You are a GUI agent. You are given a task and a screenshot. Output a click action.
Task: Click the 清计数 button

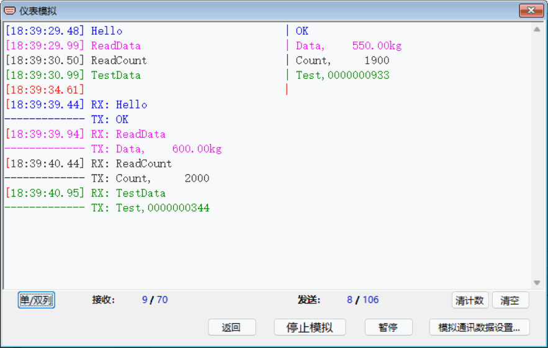click(x=470, y=300)
